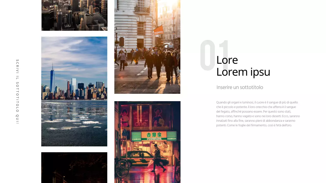
Task: Click the 'Lore' title line
Action: tap(227, 60)
